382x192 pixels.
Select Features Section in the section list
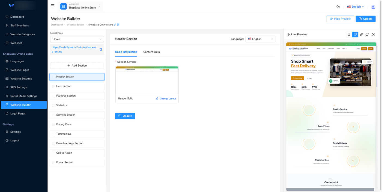pos(77,96)
